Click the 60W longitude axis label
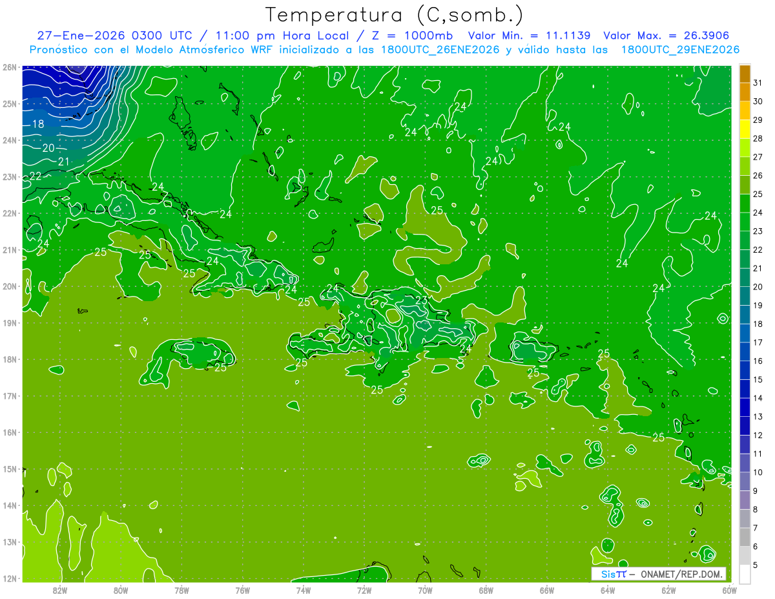This screenshot has height=599, width=775. point(729,590)
